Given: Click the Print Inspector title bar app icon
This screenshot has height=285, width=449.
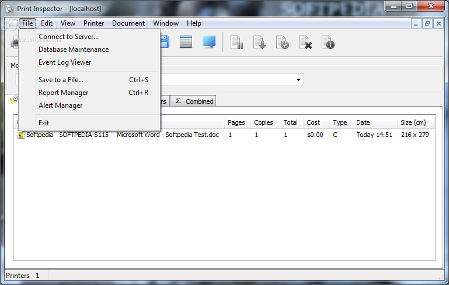Looking at the screenshot, I should coord(9,9).
